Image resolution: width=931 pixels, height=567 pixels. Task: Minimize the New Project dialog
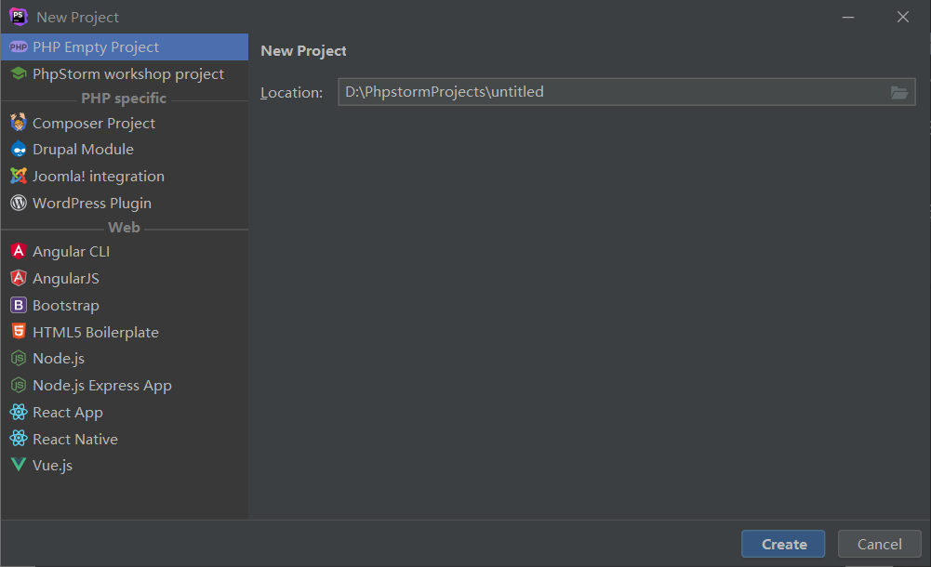[x=848, y=18]
